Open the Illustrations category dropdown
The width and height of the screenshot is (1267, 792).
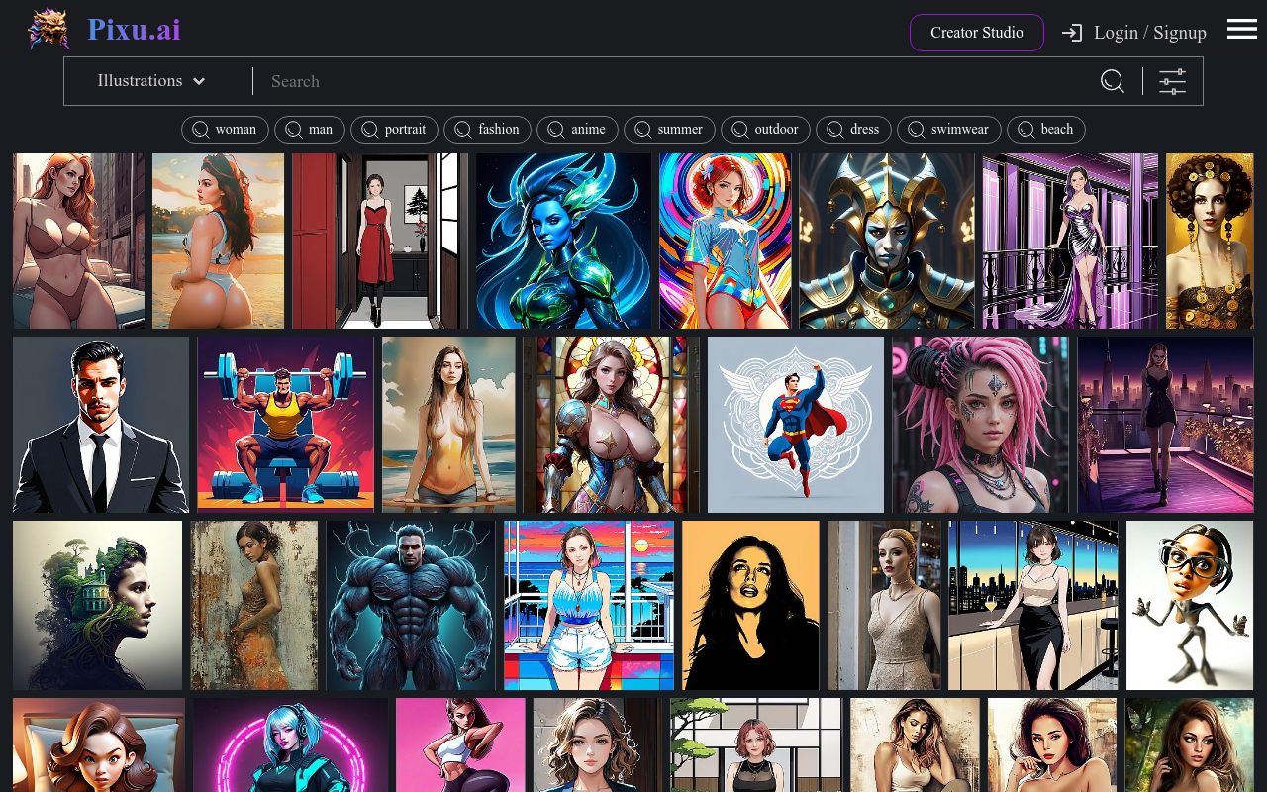(x=151, y=81)
